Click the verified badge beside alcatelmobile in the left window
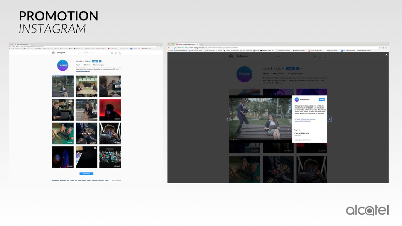The image size is (402, 226). (90, 61)
